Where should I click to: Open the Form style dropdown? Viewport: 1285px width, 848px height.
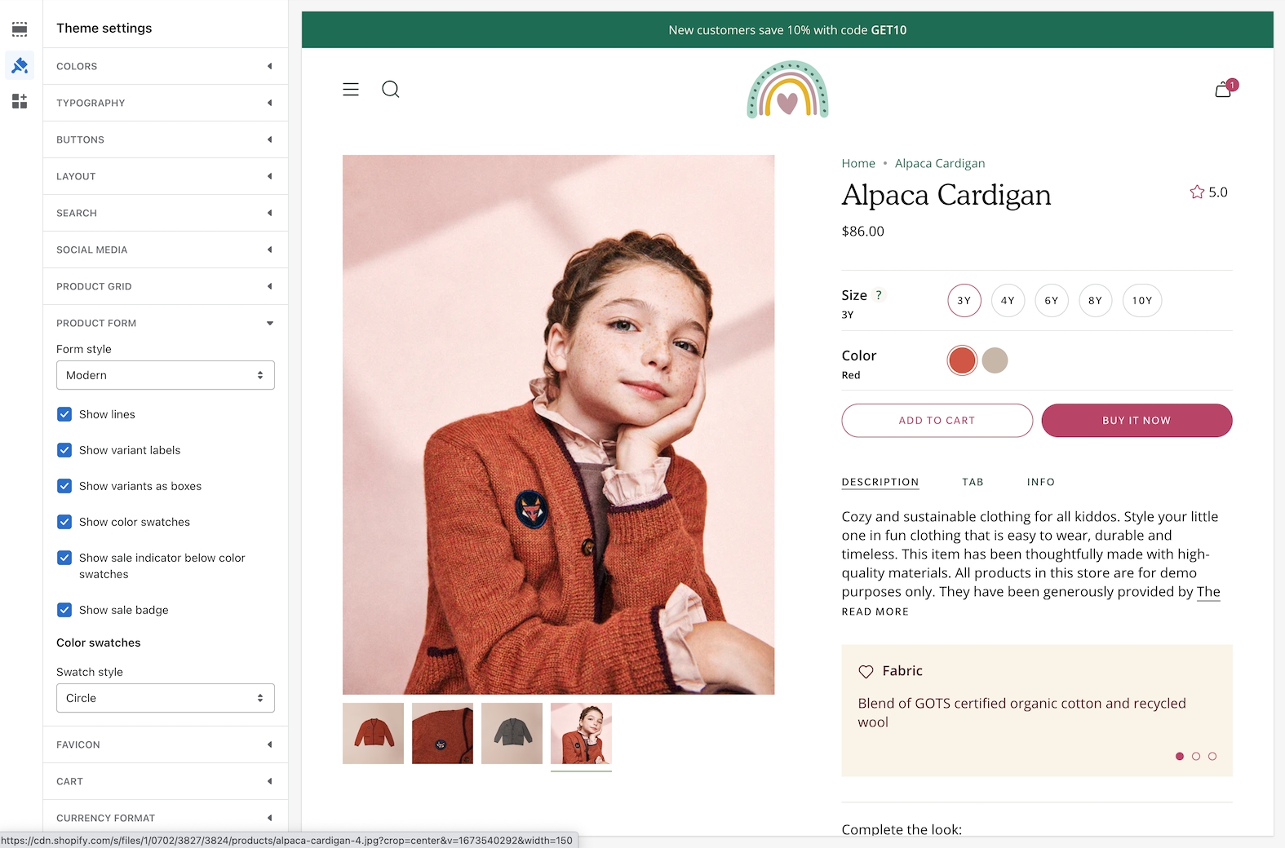point(166,375)
